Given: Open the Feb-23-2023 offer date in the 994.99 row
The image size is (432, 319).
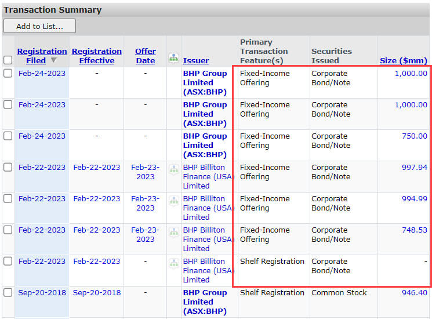Looking at the screenshot, I should (x=146, y=204).
